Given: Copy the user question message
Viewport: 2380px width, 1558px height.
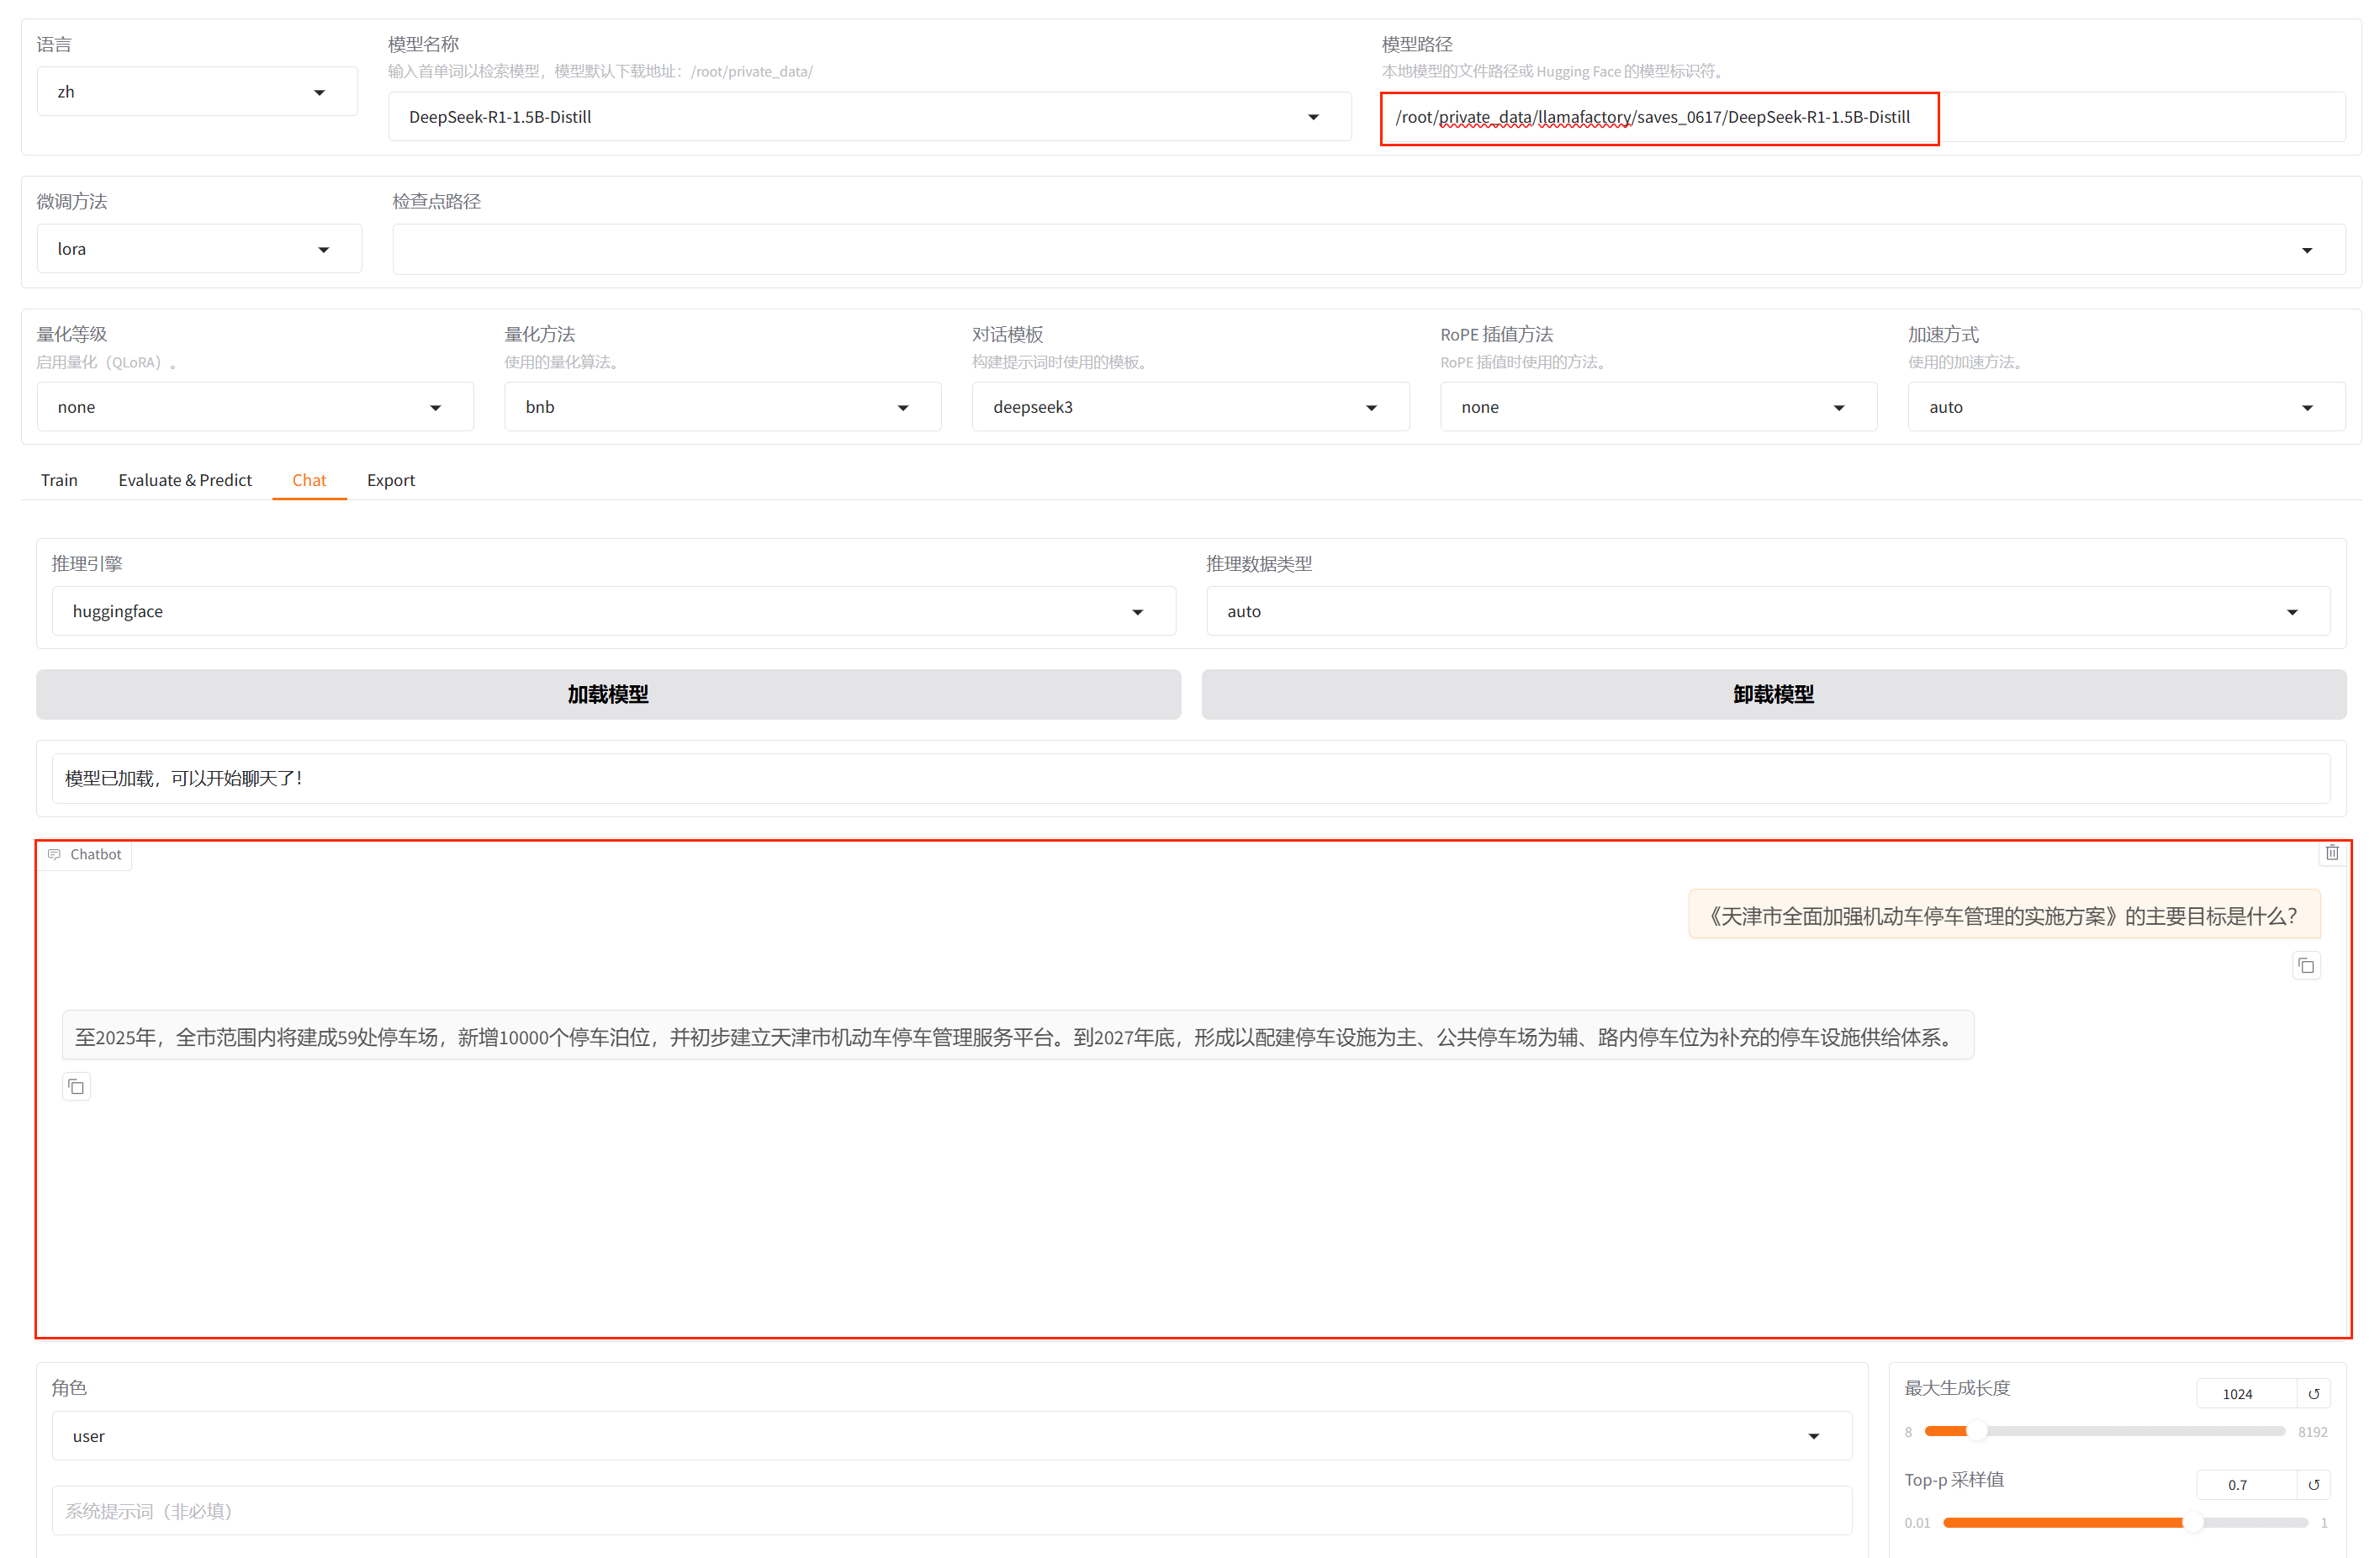Looking at the screenshot, I should pos(2305,965).
